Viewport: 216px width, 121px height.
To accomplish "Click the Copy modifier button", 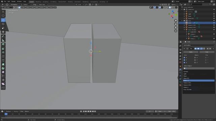I will tap(207, 52).
